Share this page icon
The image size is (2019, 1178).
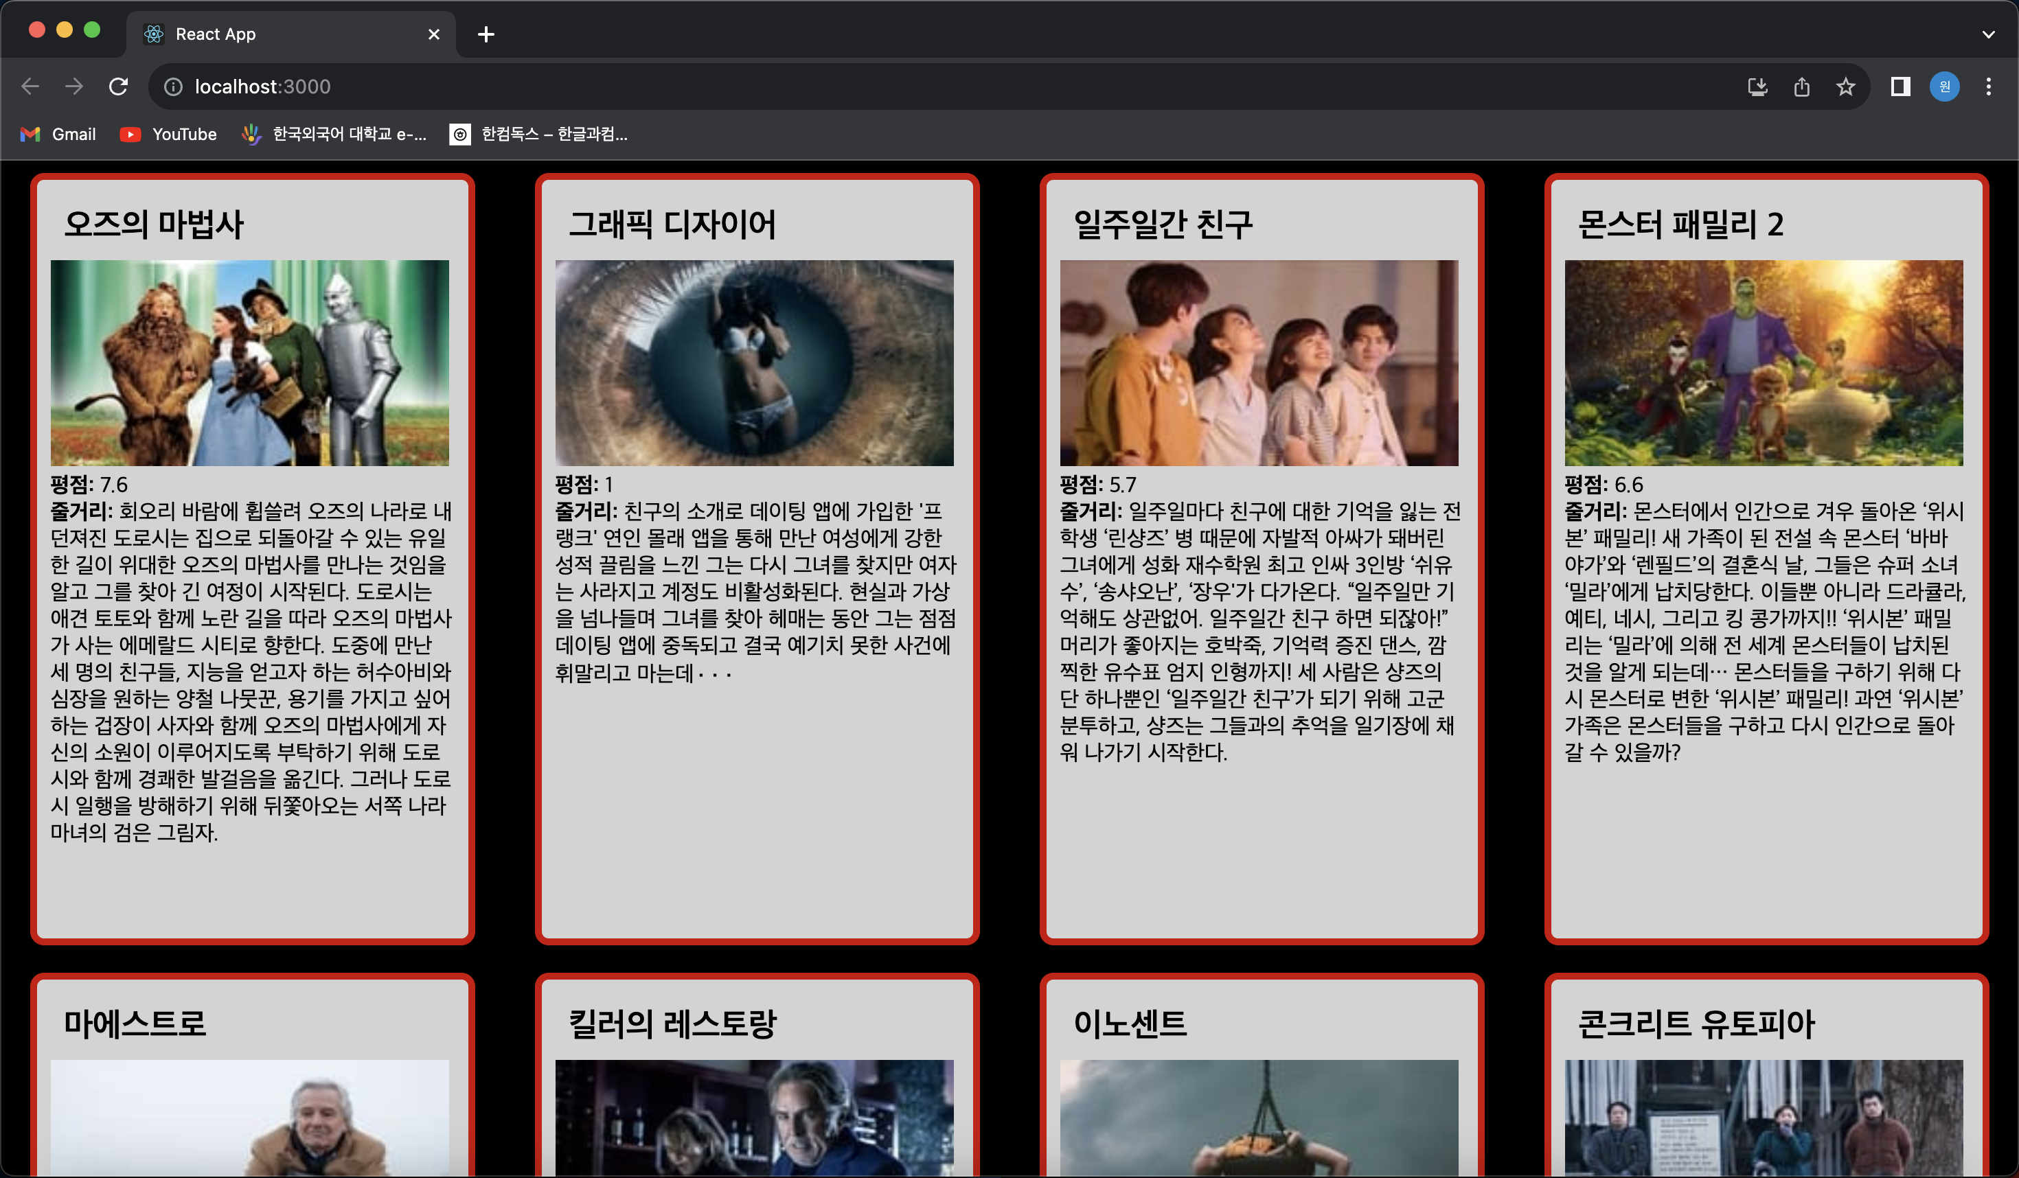1802,86
